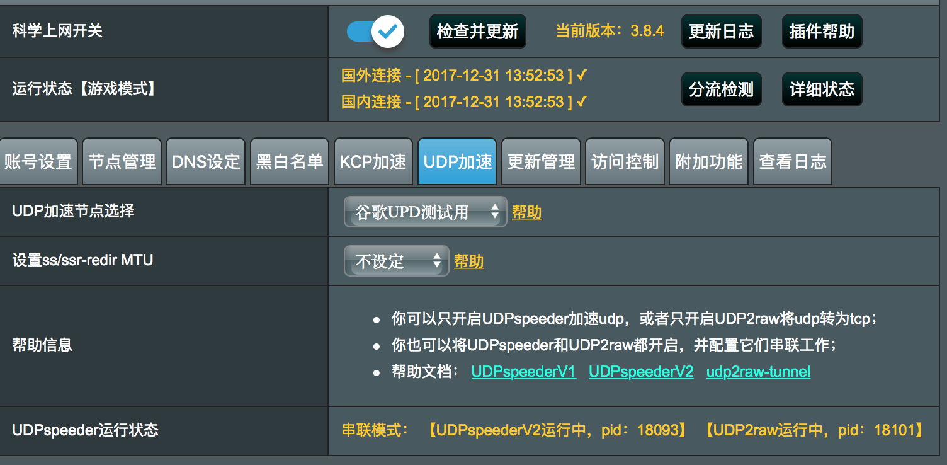Expand the ss/ssr-redir MTU dropdown
Viewport: 947px width, 465px height.
pyautogui.click(x=396, y=261)
